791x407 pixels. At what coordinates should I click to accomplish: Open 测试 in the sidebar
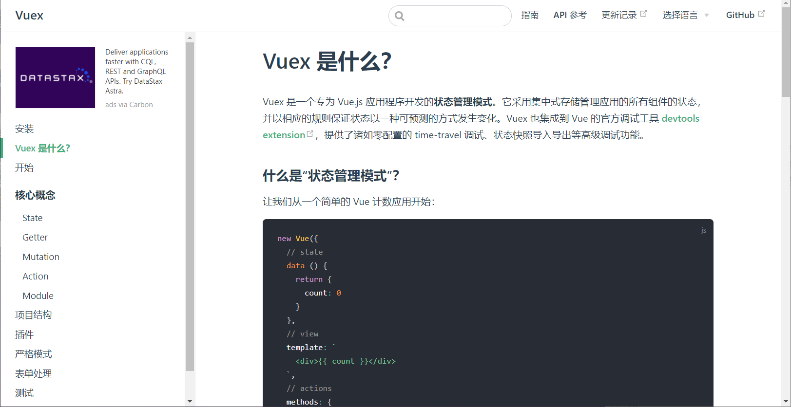pyautogui.click(x=24, y=393)
